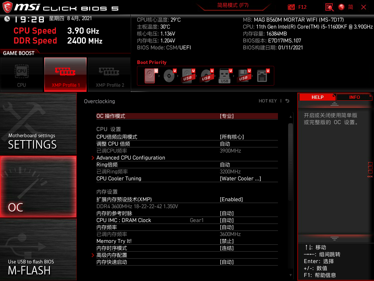The width and height of the screenshot is (374, 281).
Task: Edit the 调整 CPU 倍频 value field
Action: click(x=225, y=144)
